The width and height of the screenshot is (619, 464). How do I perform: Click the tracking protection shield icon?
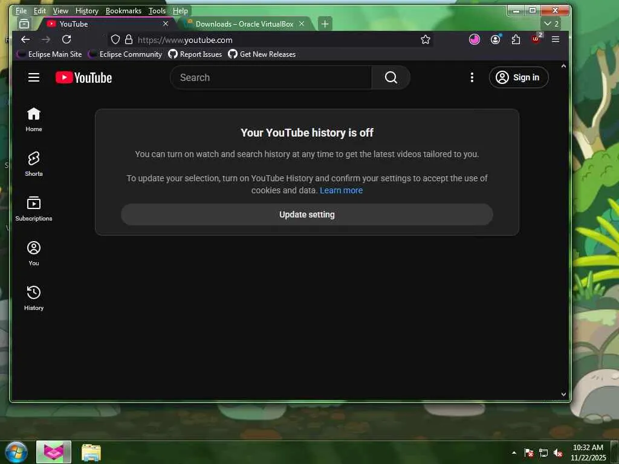tap(115, 39)
